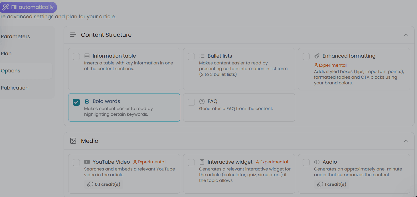417x197 pixels.
Task: Click the Bullet lists icon
Action: point(202,56)
